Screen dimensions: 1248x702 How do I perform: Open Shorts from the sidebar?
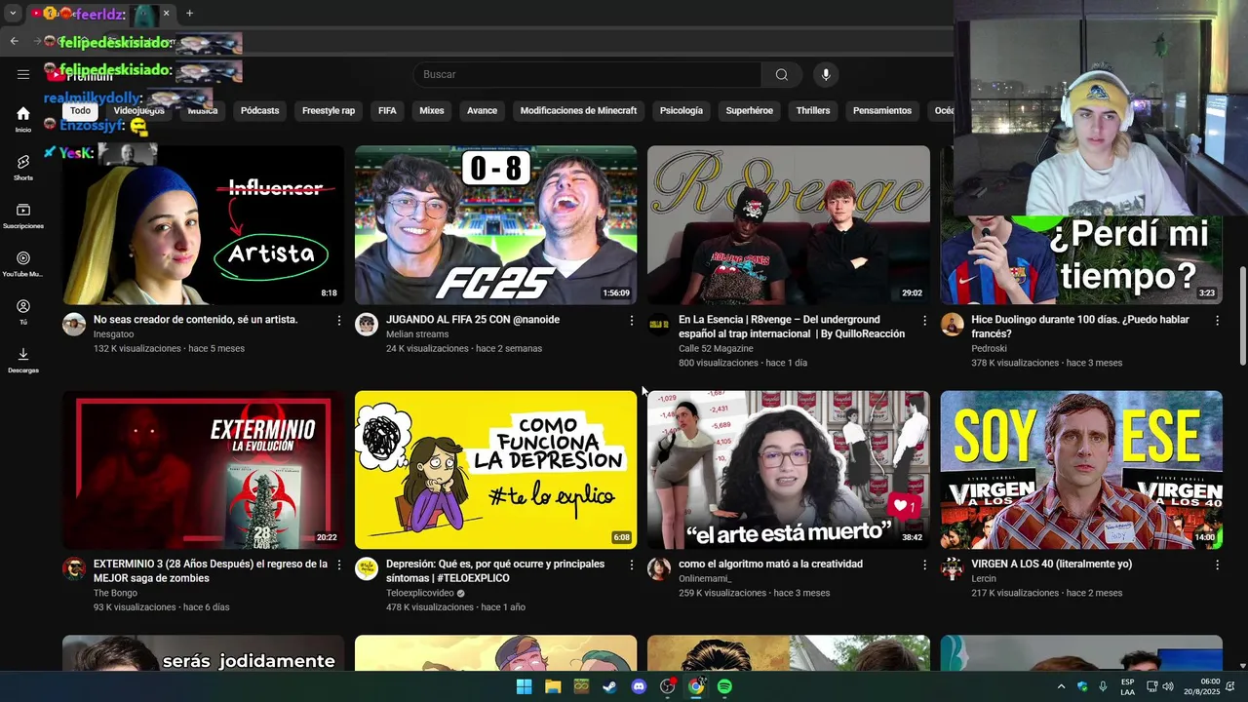pyautogui.click(x=23, y=168)
